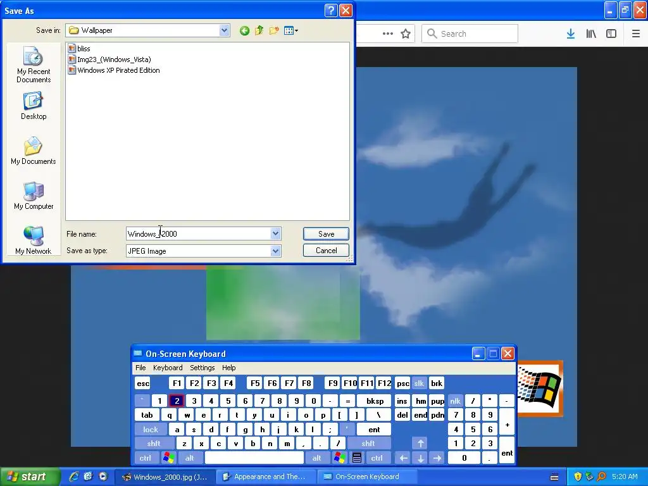Go up one folder level
This screenshot has height=486, width=648.
[259, 30]
